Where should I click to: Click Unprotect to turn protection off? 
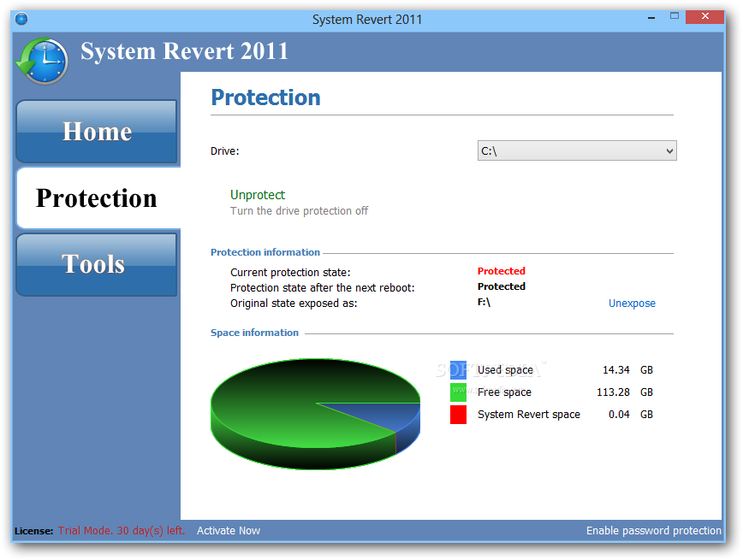tap(258, 195)
